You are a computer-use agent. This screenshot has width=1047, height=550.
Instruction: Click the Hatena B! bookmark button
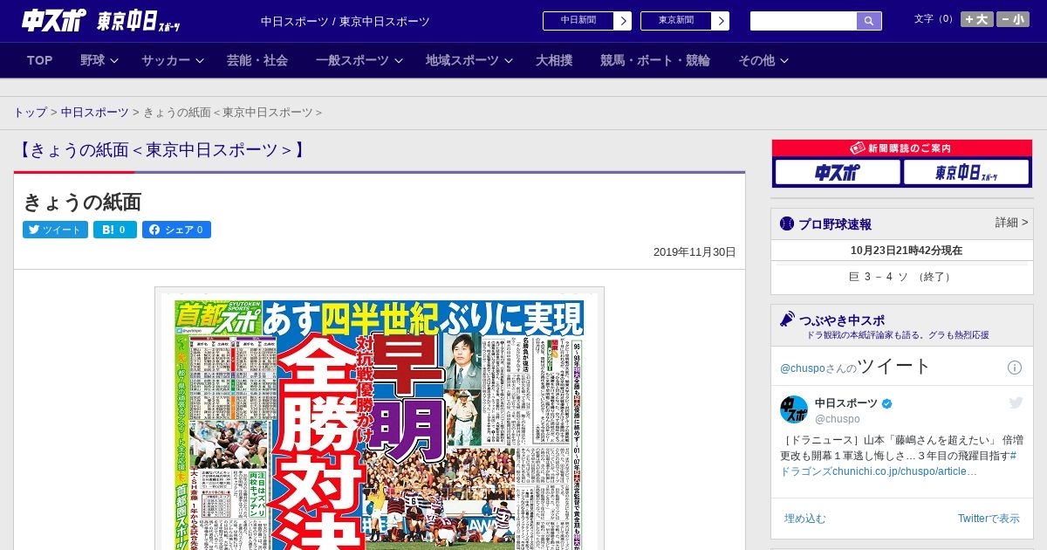click(115, 230)
